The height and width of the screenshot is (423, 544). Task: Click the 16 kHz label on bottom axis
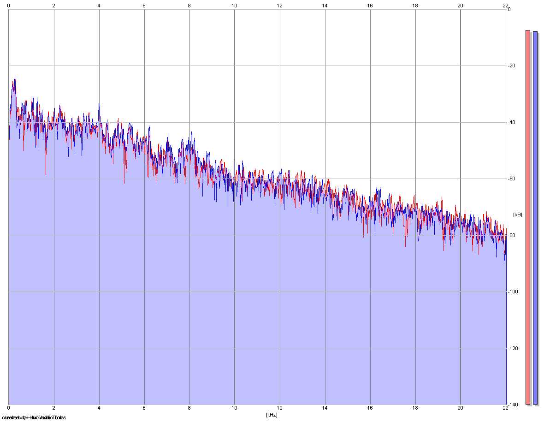click(x=370, y=408)
